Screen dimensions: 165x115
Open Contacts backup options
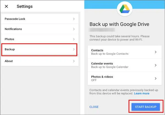point(121,52)
